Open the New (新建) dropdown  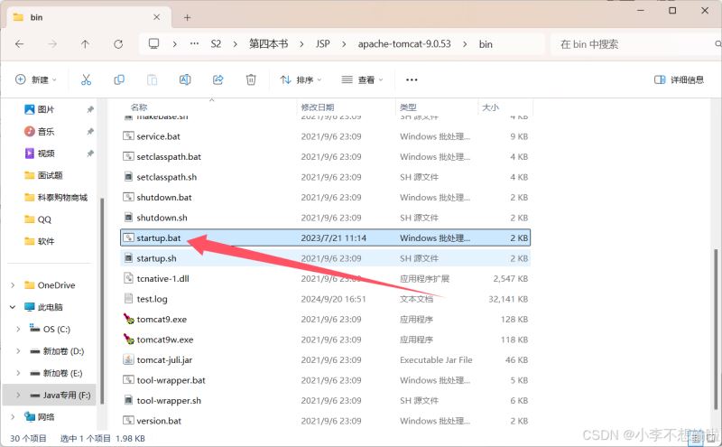(36, 79)
